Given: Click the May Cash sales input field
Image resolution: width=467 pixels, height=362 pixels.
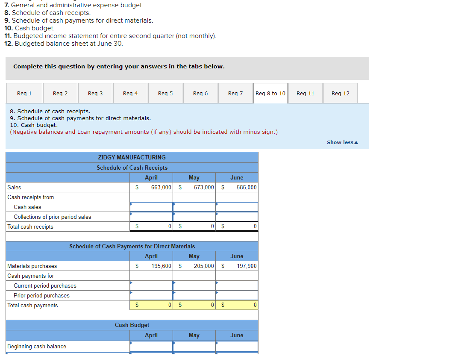Looking at the screenshot, I should 194,207.
